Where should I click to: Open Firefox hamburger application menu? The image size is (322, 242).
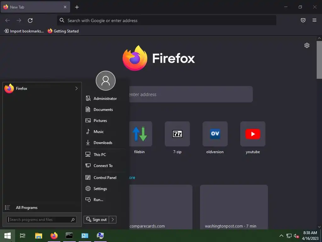[314, 20]
